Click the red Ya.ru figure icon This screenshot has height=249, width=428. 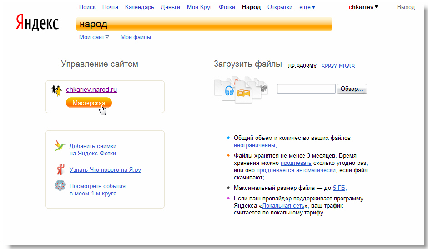pyautogui.click(x=60, y=169)
